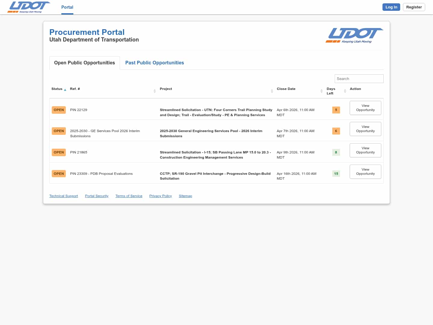Click the days left badge showing 6
This screenshot has width=433, height=325.
[x=336, y=131]
